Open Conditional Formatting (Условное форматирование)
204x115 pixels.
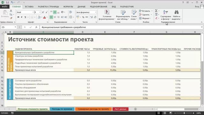click(107, 15)
